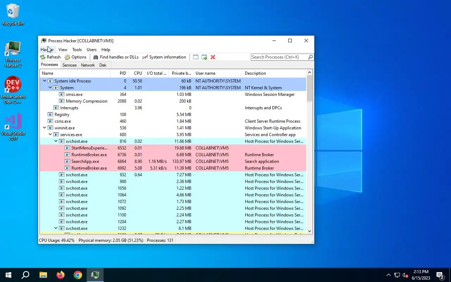Select the Processes tab
Image resolution: width=451 pixels, height=282 pixels.
pos(49,65)
